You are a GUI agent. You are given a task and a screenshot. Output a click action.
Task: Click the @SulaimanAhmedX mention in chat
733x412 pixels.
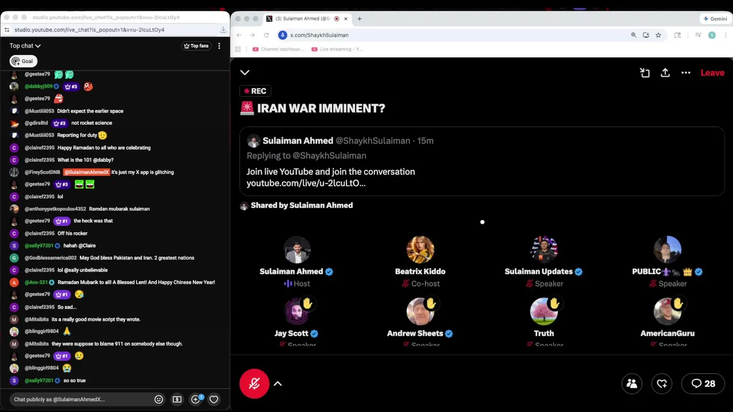pos(86,172)
